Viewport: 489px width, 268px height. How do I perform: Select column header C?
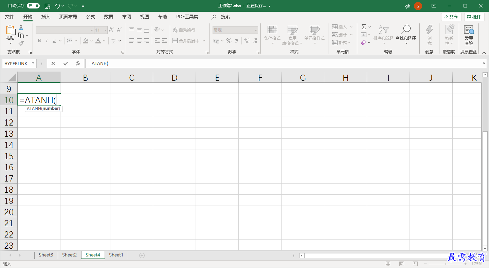click(x=132, y=77)
